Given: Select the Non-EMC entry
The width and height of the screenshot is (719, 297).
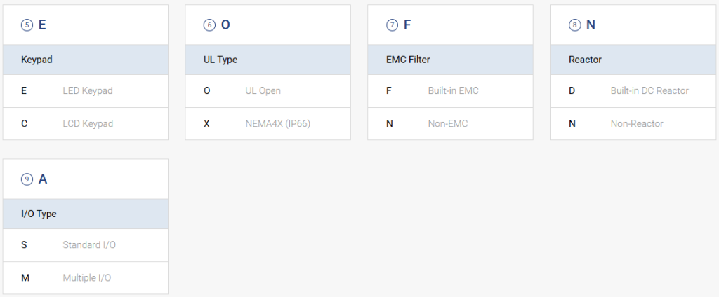Looking at the screenshot, I should point(450,123).
